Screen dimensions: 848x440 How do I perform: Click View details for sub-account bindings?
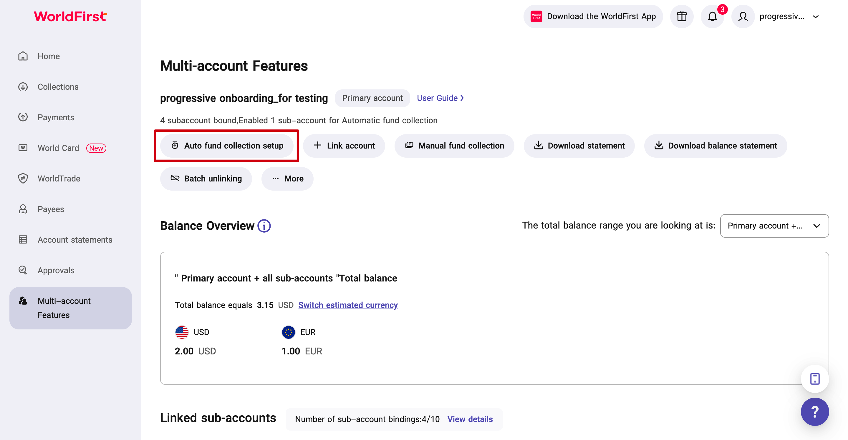click(x=470, y=419)
